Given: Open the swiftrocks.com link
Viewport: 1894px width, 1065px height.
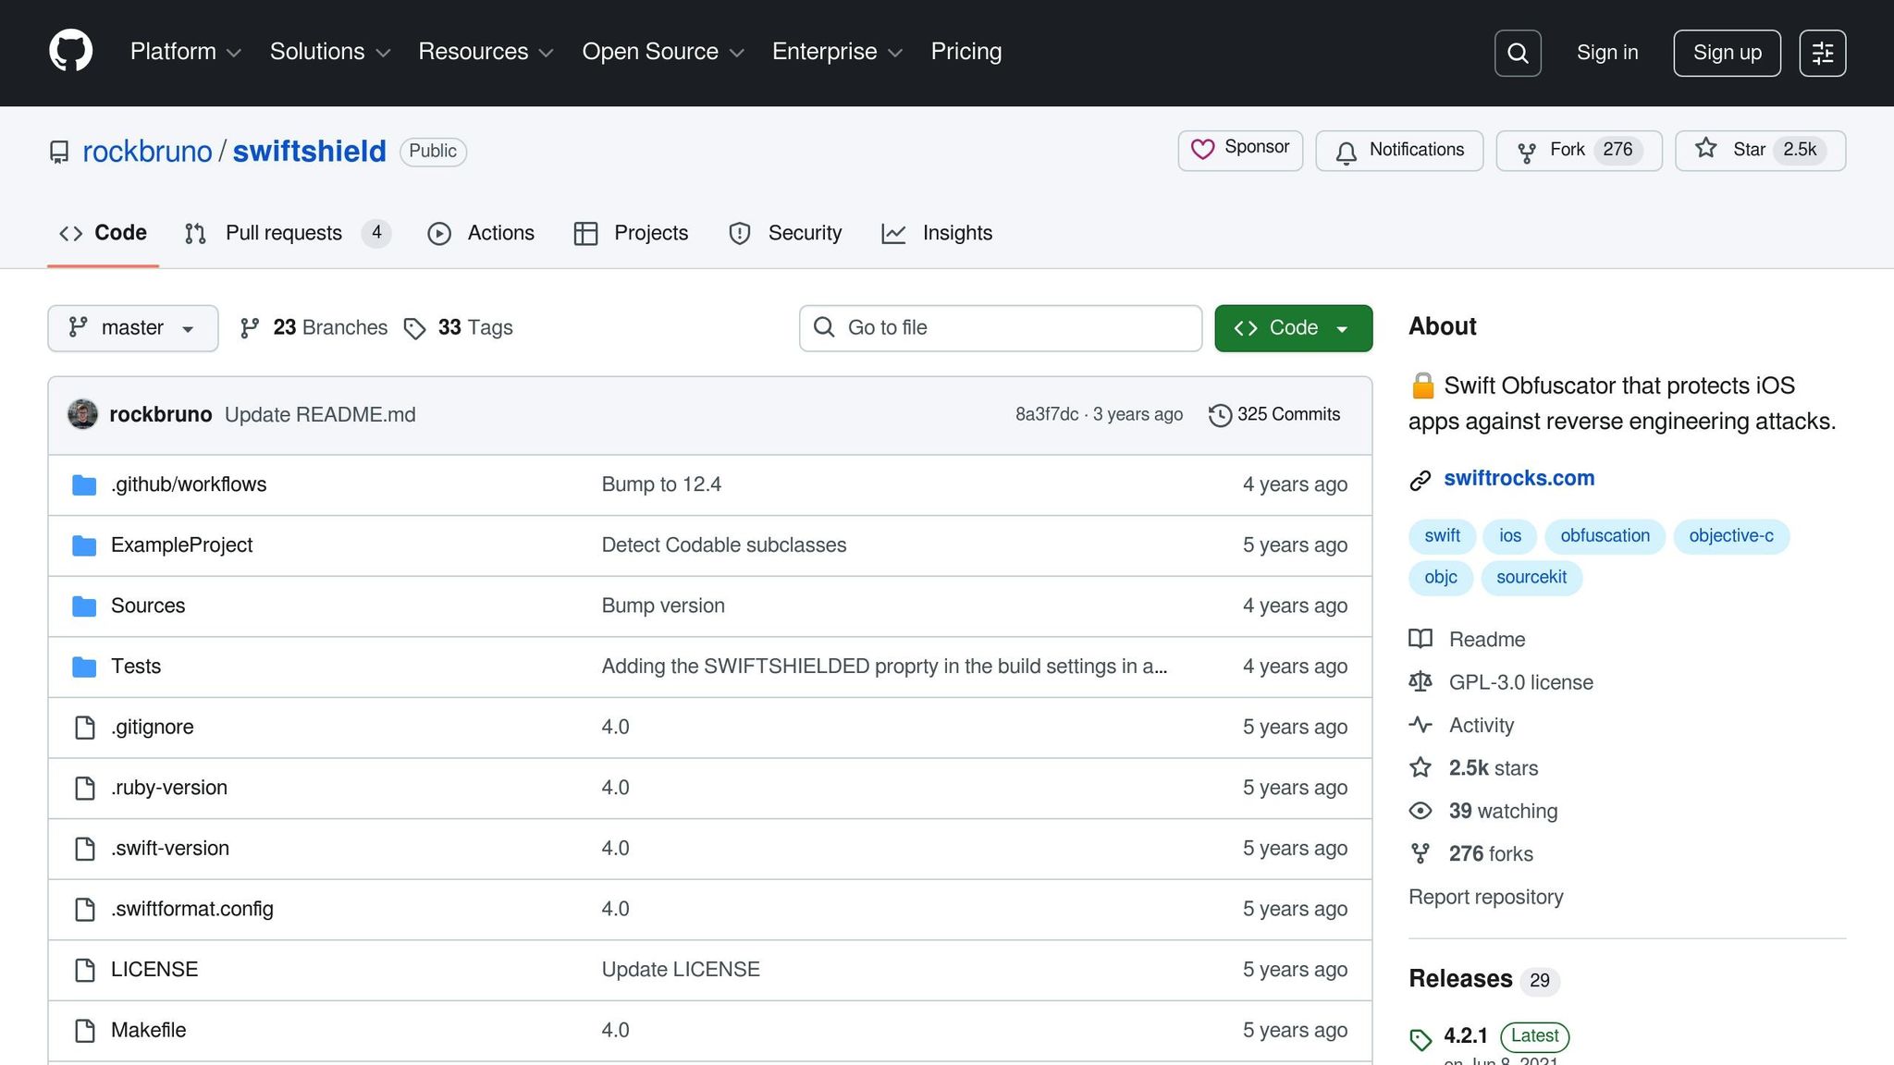Looking at the screenshot, I should point(1519,478).
